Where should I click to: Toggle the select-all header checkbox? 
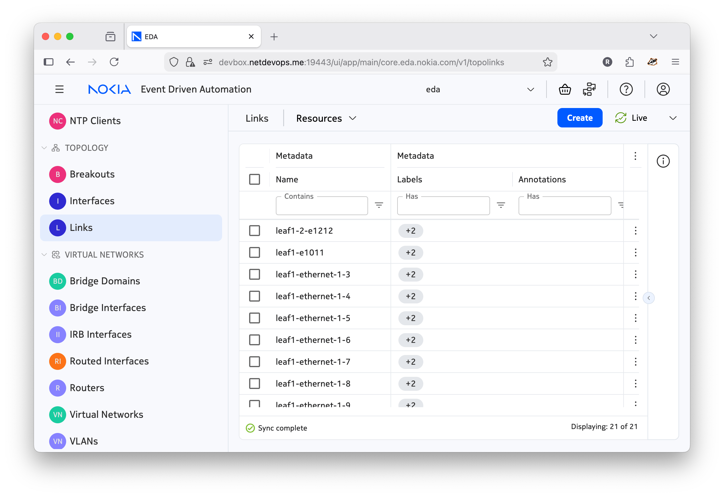coord(255,179)
